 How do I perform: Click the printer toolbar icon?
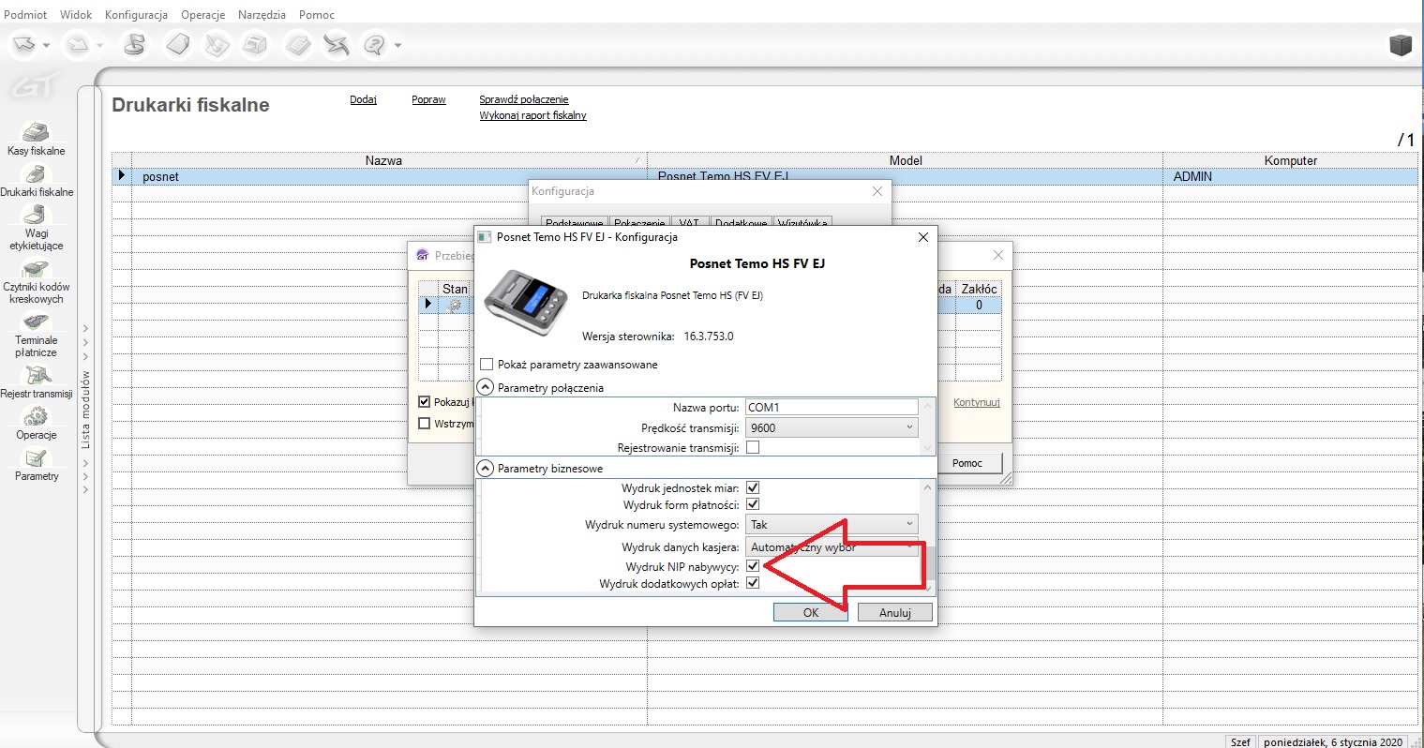(255, 44)
